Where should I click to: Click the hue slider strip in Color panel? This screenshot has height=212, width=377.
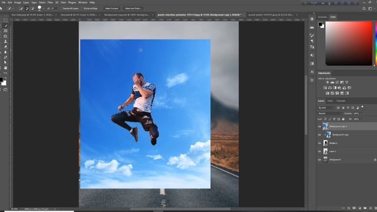(376, 44)
